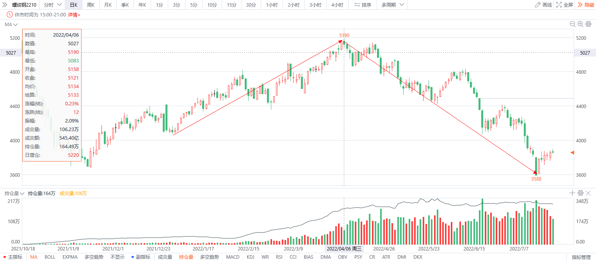The width and height of the screenshot is (596, 261).
Task: Open the 详情 link for trading hours
Action: point(74,14)
